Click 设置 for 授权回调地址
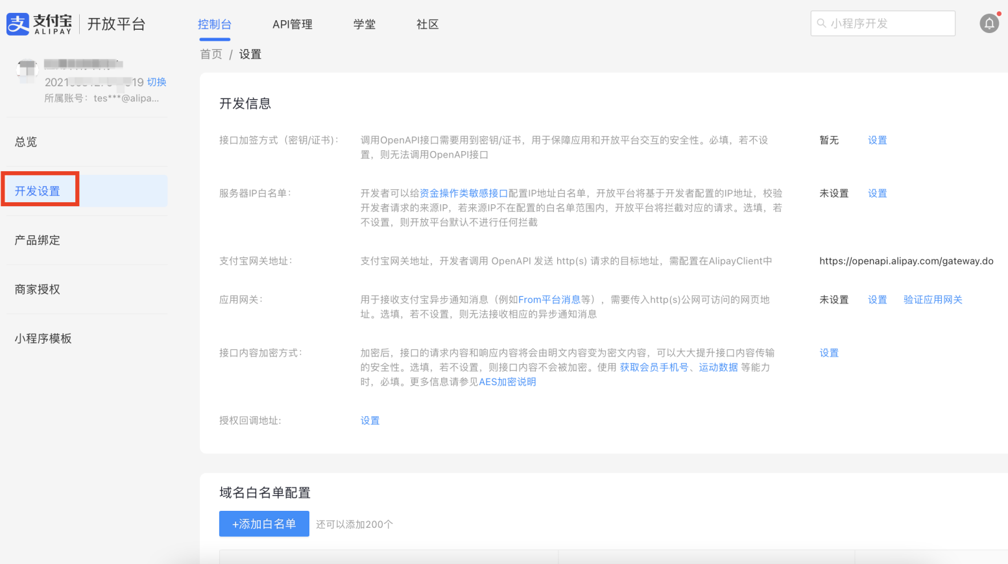 point(370,421)
